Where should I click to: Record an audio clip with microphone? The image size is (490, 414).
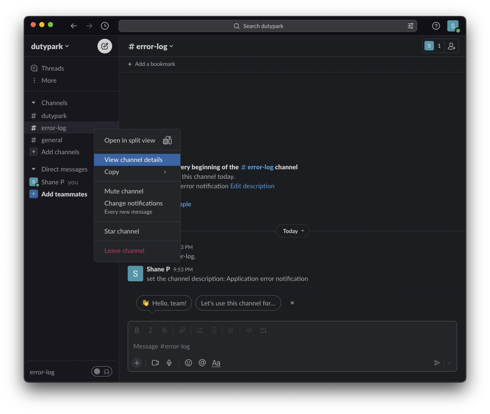click(169, 363)
